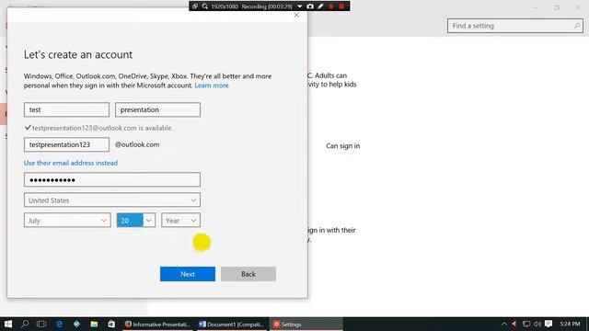Open the network tray icon

pyautogui.click(x=526, y=324)
